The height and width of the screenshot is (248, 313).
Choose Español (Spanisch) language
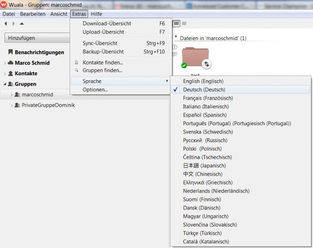241,115
